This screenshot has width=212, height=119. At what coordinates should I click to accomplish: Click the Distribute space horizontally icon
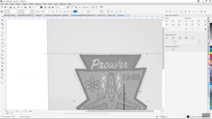tap(205, 21)
